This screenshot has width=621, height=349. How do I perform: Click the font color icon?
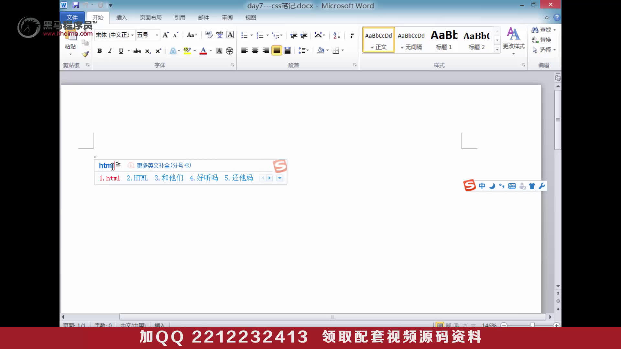203,51
